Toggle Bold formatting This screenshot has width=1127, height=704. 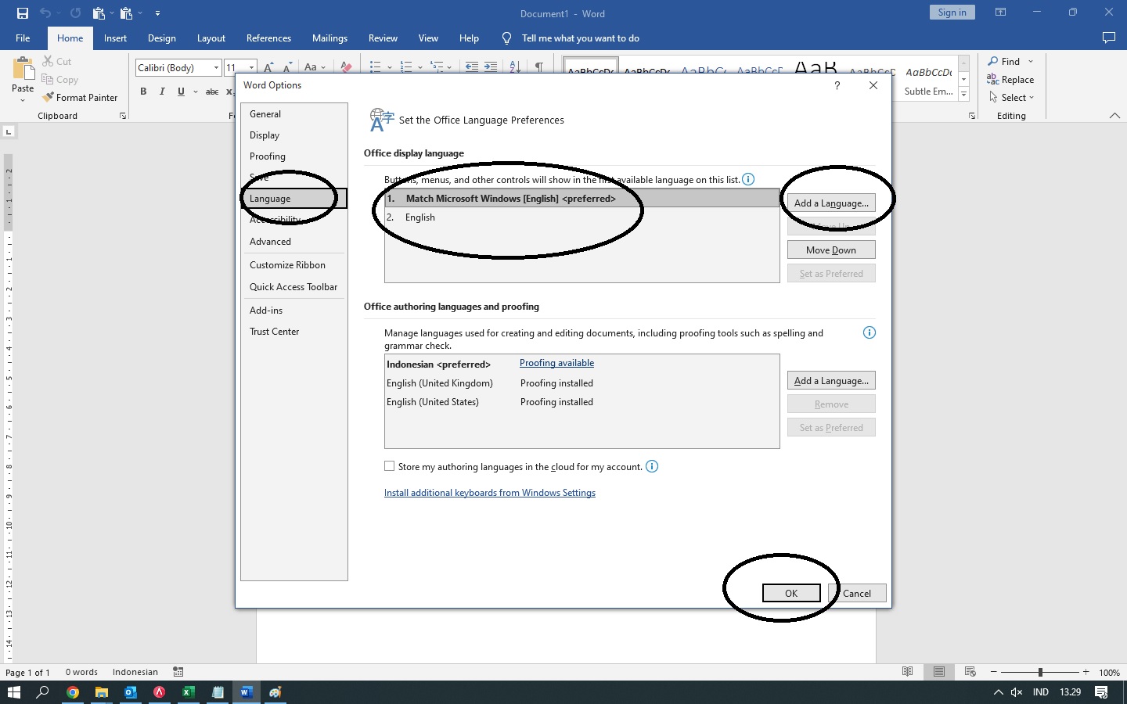143,92
